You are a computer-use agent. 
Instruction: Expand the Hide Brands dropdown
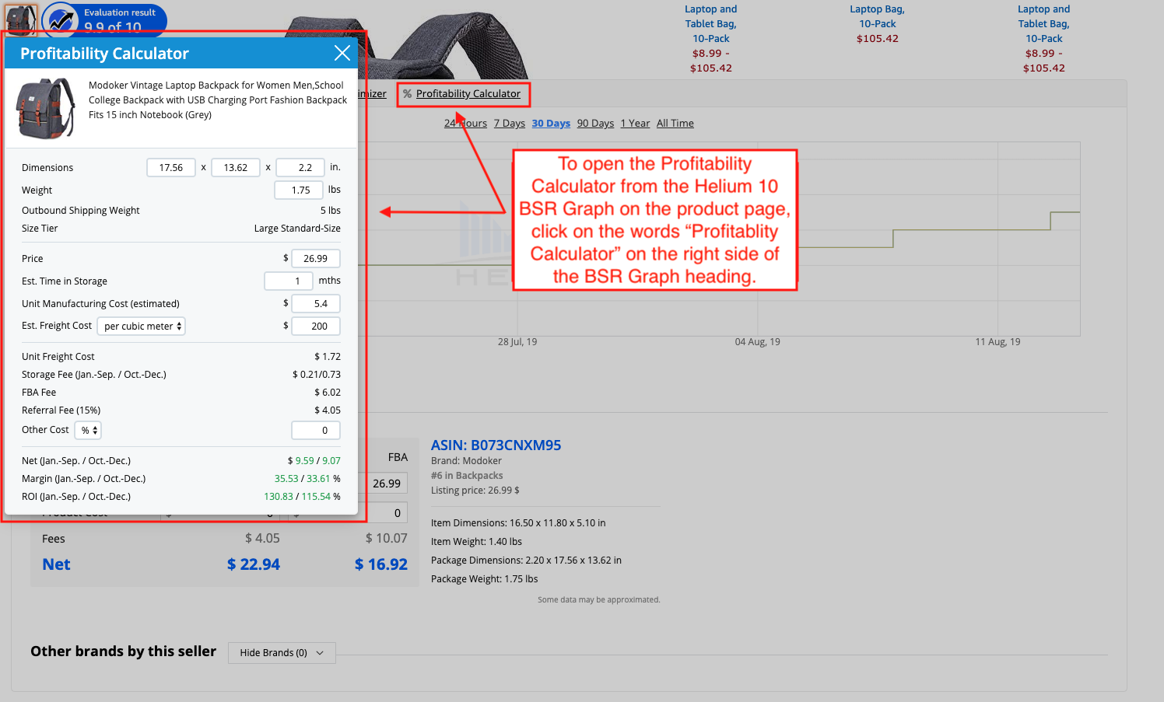coord(281,652)
